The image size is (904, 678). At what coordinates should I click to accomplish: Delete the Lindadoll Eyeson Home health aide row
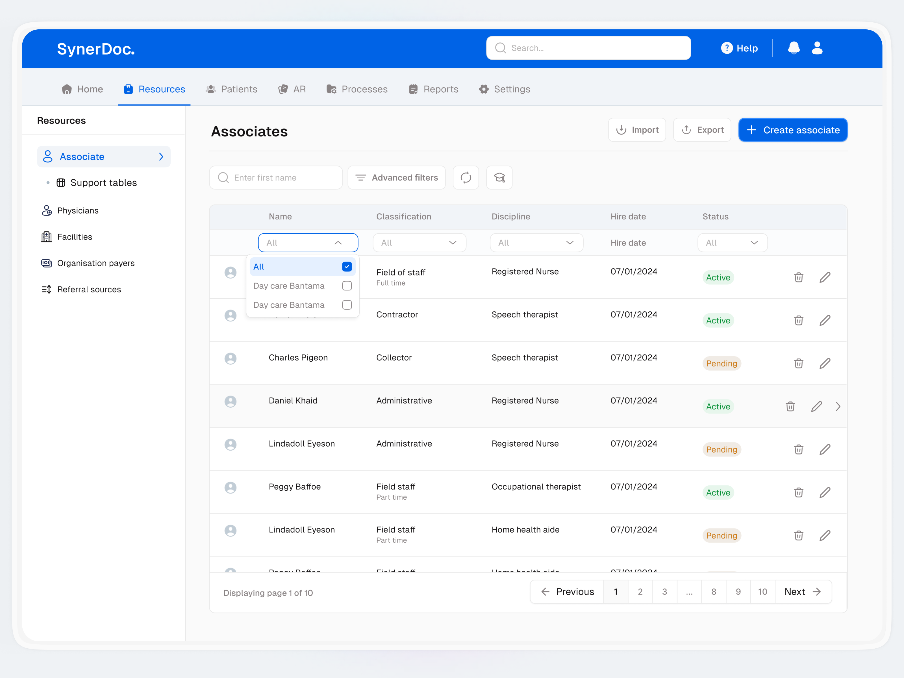799,535
